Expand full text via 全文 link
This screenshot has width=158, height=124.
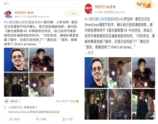pyautogui.click(x=91, y=53)
